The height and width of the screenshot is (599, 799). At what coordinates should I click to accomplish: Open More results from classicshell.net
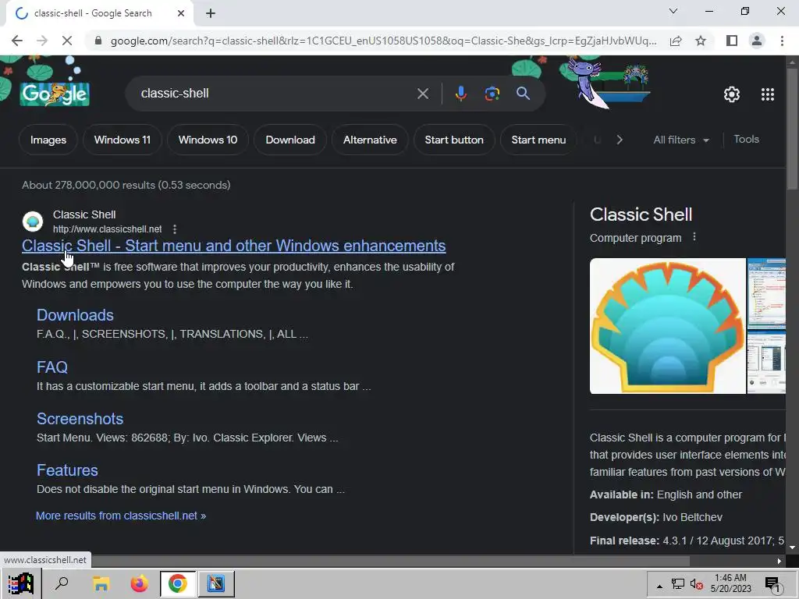tap(121, 516)
